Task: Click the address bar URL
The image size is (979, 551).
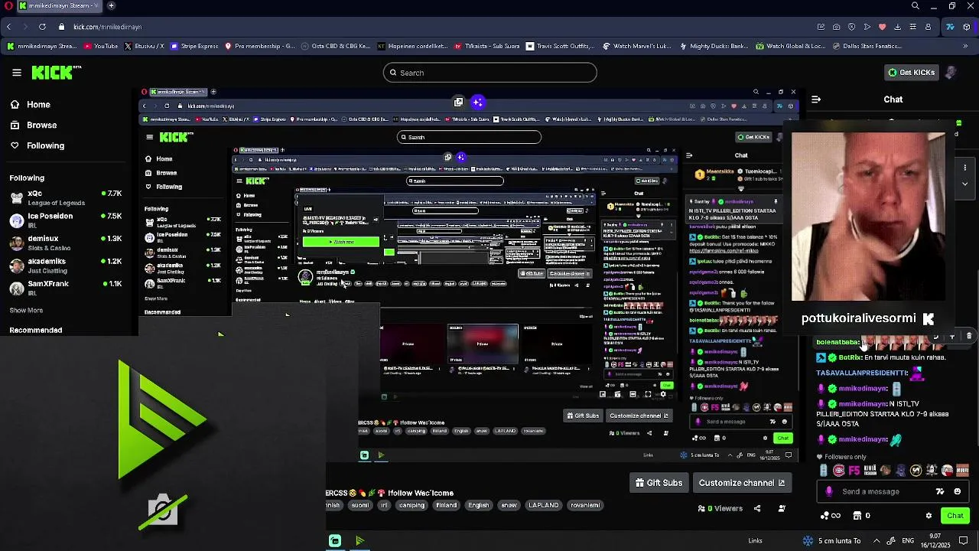Action: (107, 27)
